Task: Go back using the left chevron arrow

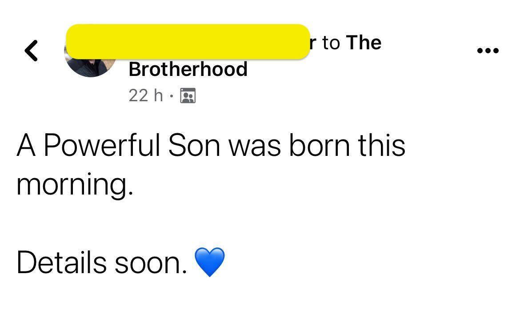Action: pos(31,51)
